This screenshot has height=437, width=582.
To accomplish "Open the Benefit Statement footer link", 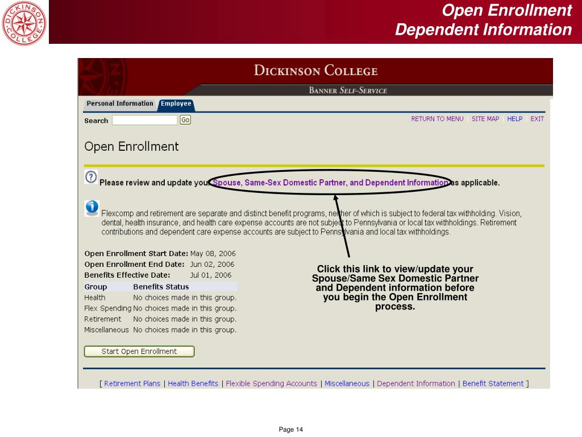I will (x=493, y=384).
